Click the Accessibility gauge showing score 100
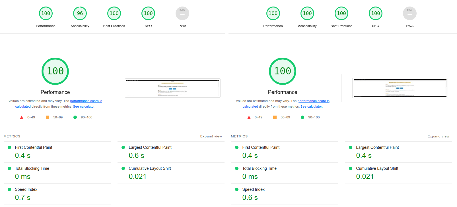 tap(307, 13)
